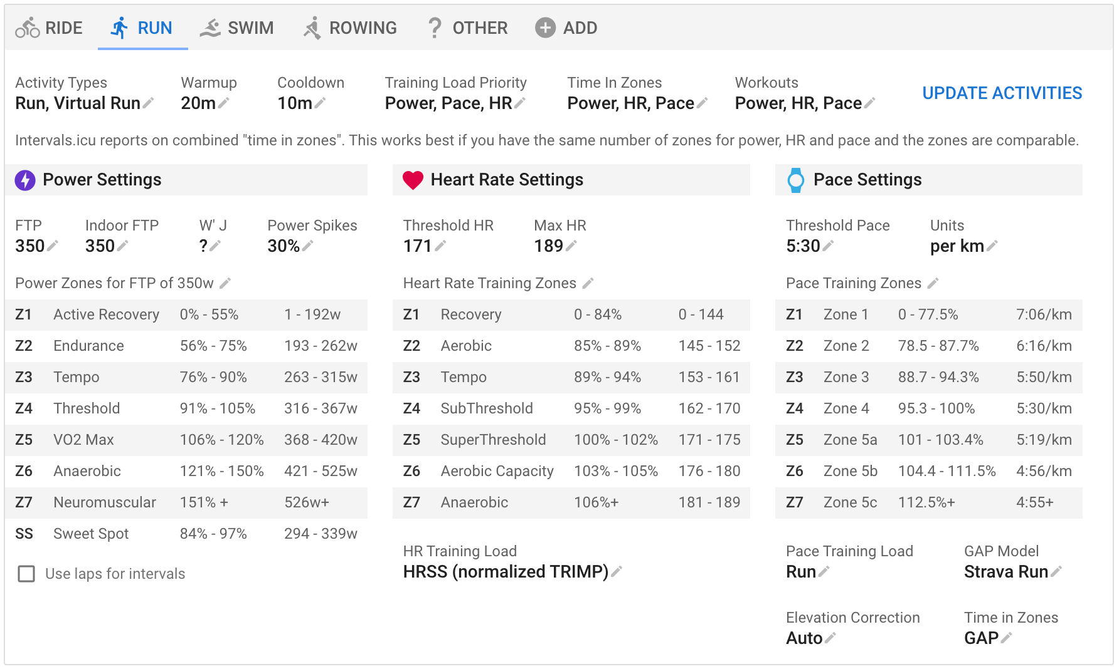This screenshot has height=669, width=1119.
Task: Click the edit pencil beside Max HR 189
Action: coord(571,246)
